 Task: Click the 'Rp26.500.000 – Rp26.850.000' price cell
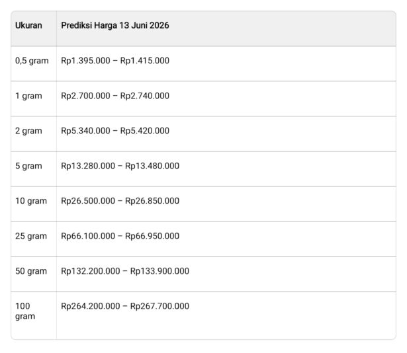coord(226,204)
